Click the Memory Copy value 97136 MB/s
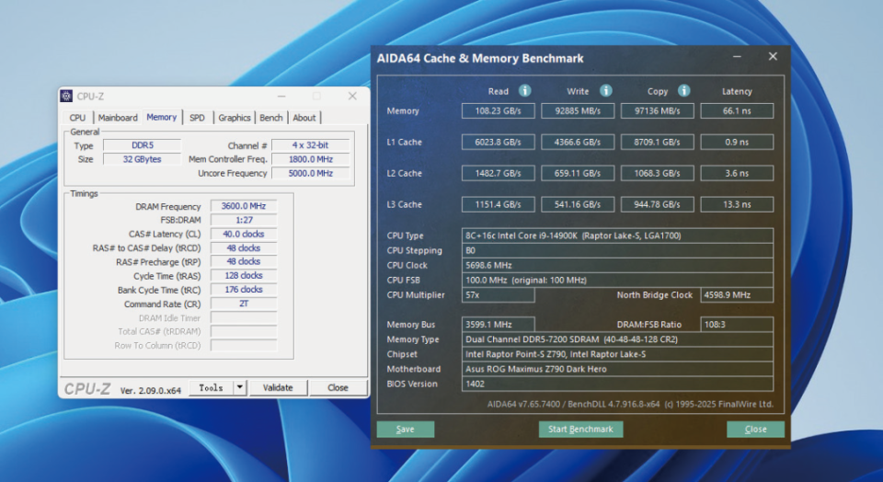The width and height of the screenshot is (883, 482). (657, 111)
